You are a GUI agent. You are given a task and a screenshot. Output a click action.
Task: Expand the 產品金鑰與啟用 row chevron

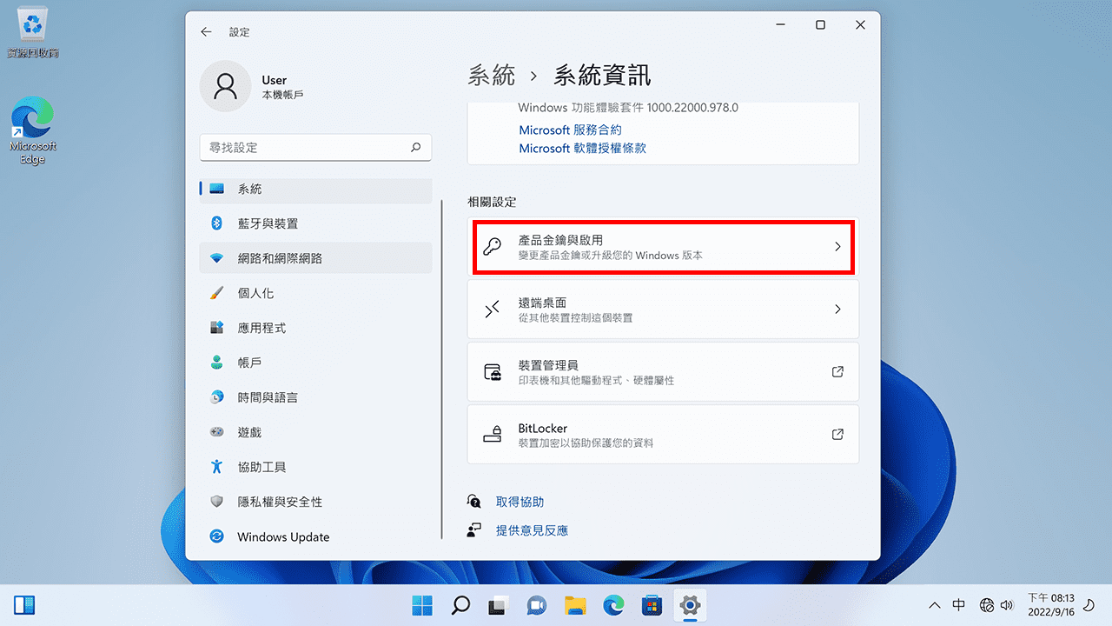(x=837, y=247)
